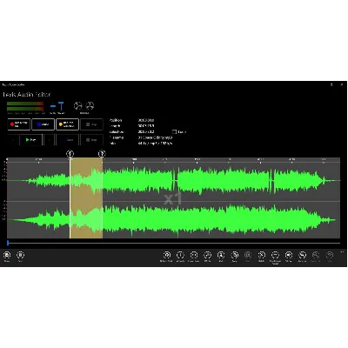The image size is (348, 348).
Task: Click inside the highlighted tan selection region
Action: (86, 198)
